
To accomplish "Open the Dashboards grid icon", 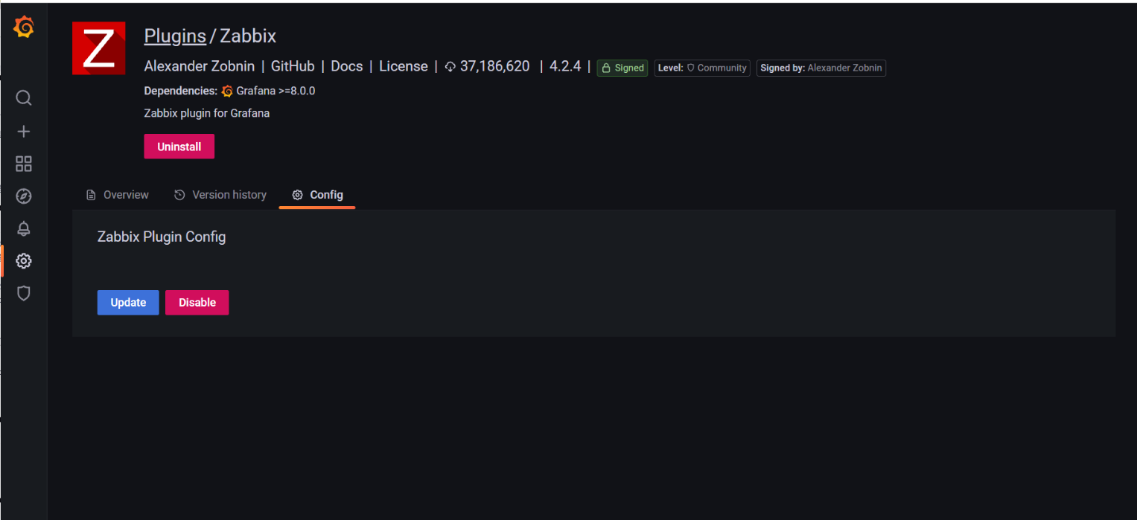I will [24, 164].
